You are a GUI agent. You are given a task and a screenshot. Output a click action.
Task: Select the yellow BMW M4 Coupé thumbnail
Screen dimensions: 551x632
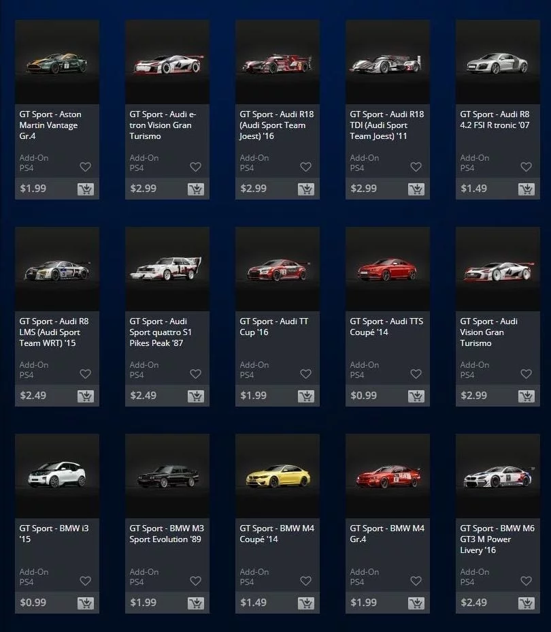point(278,476)
